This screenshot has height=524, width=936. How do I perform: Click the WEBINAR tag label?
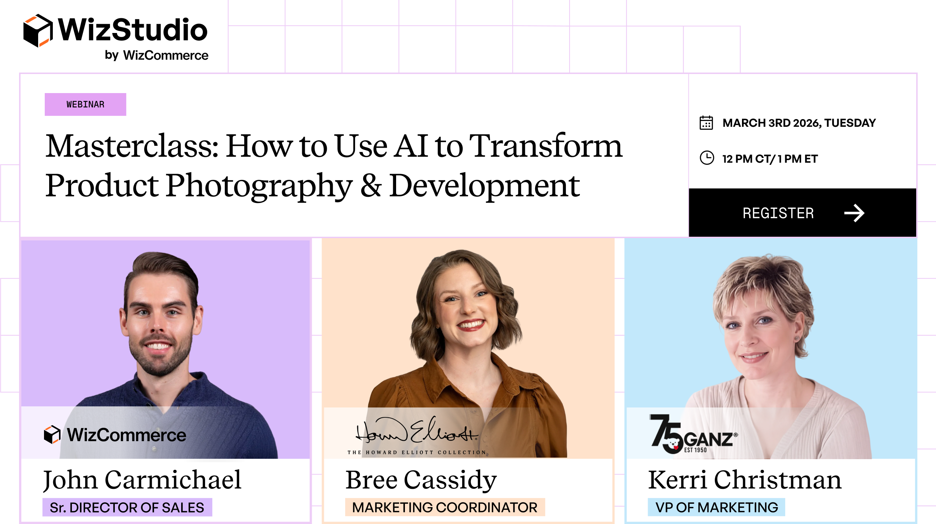85,104
